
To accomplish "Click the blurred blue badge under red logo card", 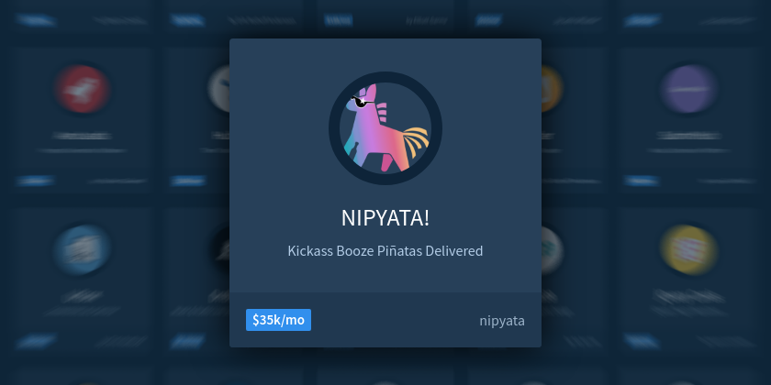I will (35, 181).
